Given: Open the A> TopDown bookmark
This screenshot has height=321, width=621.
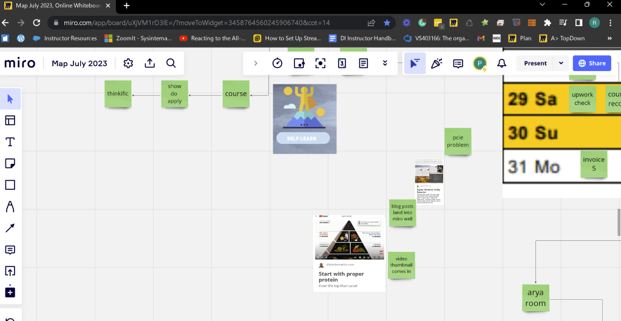Looking at the screenshot, I should [x=562, y=38].
